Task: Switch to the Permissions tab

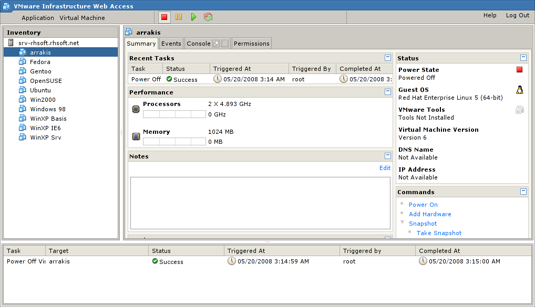Action: point(252,44)
